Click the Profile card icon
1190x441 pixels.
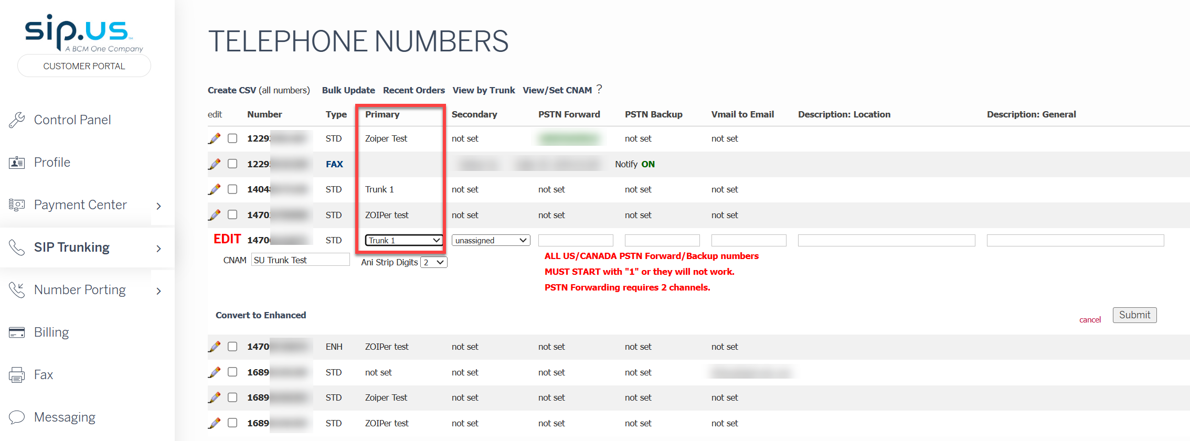[17, 163]
